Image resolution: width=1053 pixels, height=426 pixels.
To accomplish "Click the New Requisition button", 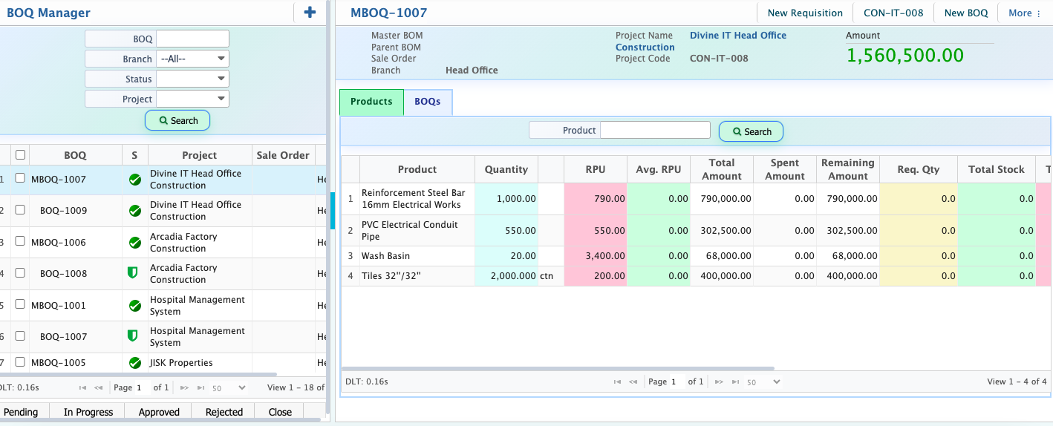I will coord(805,13).
